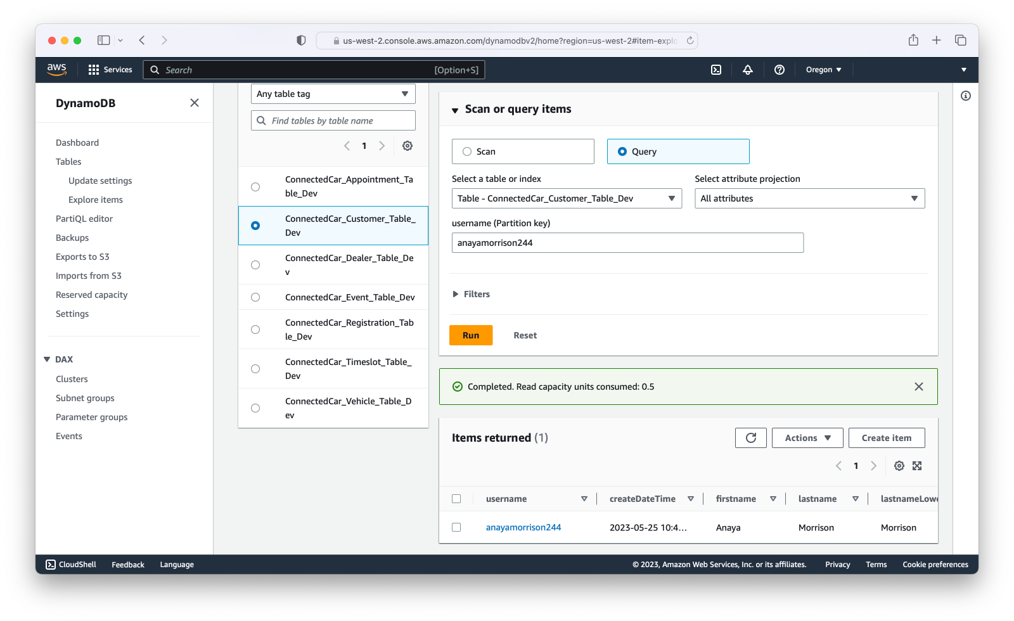The width and height of the screenshot is (1014, 621).
Task: Collapse the Scan or query items panel
Action: pyautogui.click(x=455, y=110)
